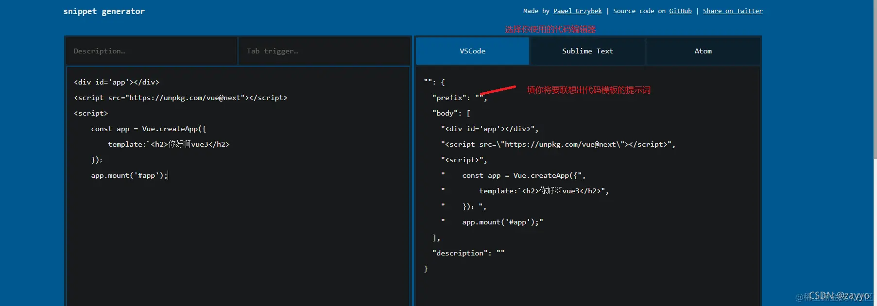Viewport: 877px width, 306px height.
Task: Open Pawel Grzybek author link
Action: pos(577,11)
